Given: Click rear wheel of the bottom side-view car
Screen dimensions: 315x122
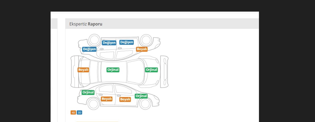Looking at the screenshot, I should point(93,104).
